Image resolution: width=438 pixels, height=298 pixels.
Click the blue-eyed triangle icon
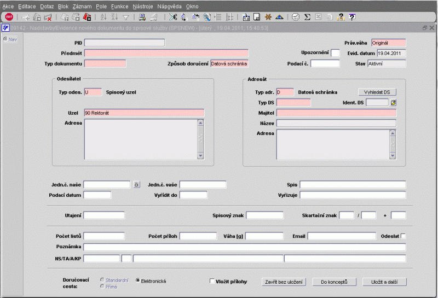pos(279,17)
